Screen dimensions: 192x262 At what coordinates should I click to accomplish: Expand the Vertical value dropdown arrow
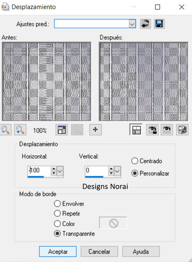(x=117, y=171)
